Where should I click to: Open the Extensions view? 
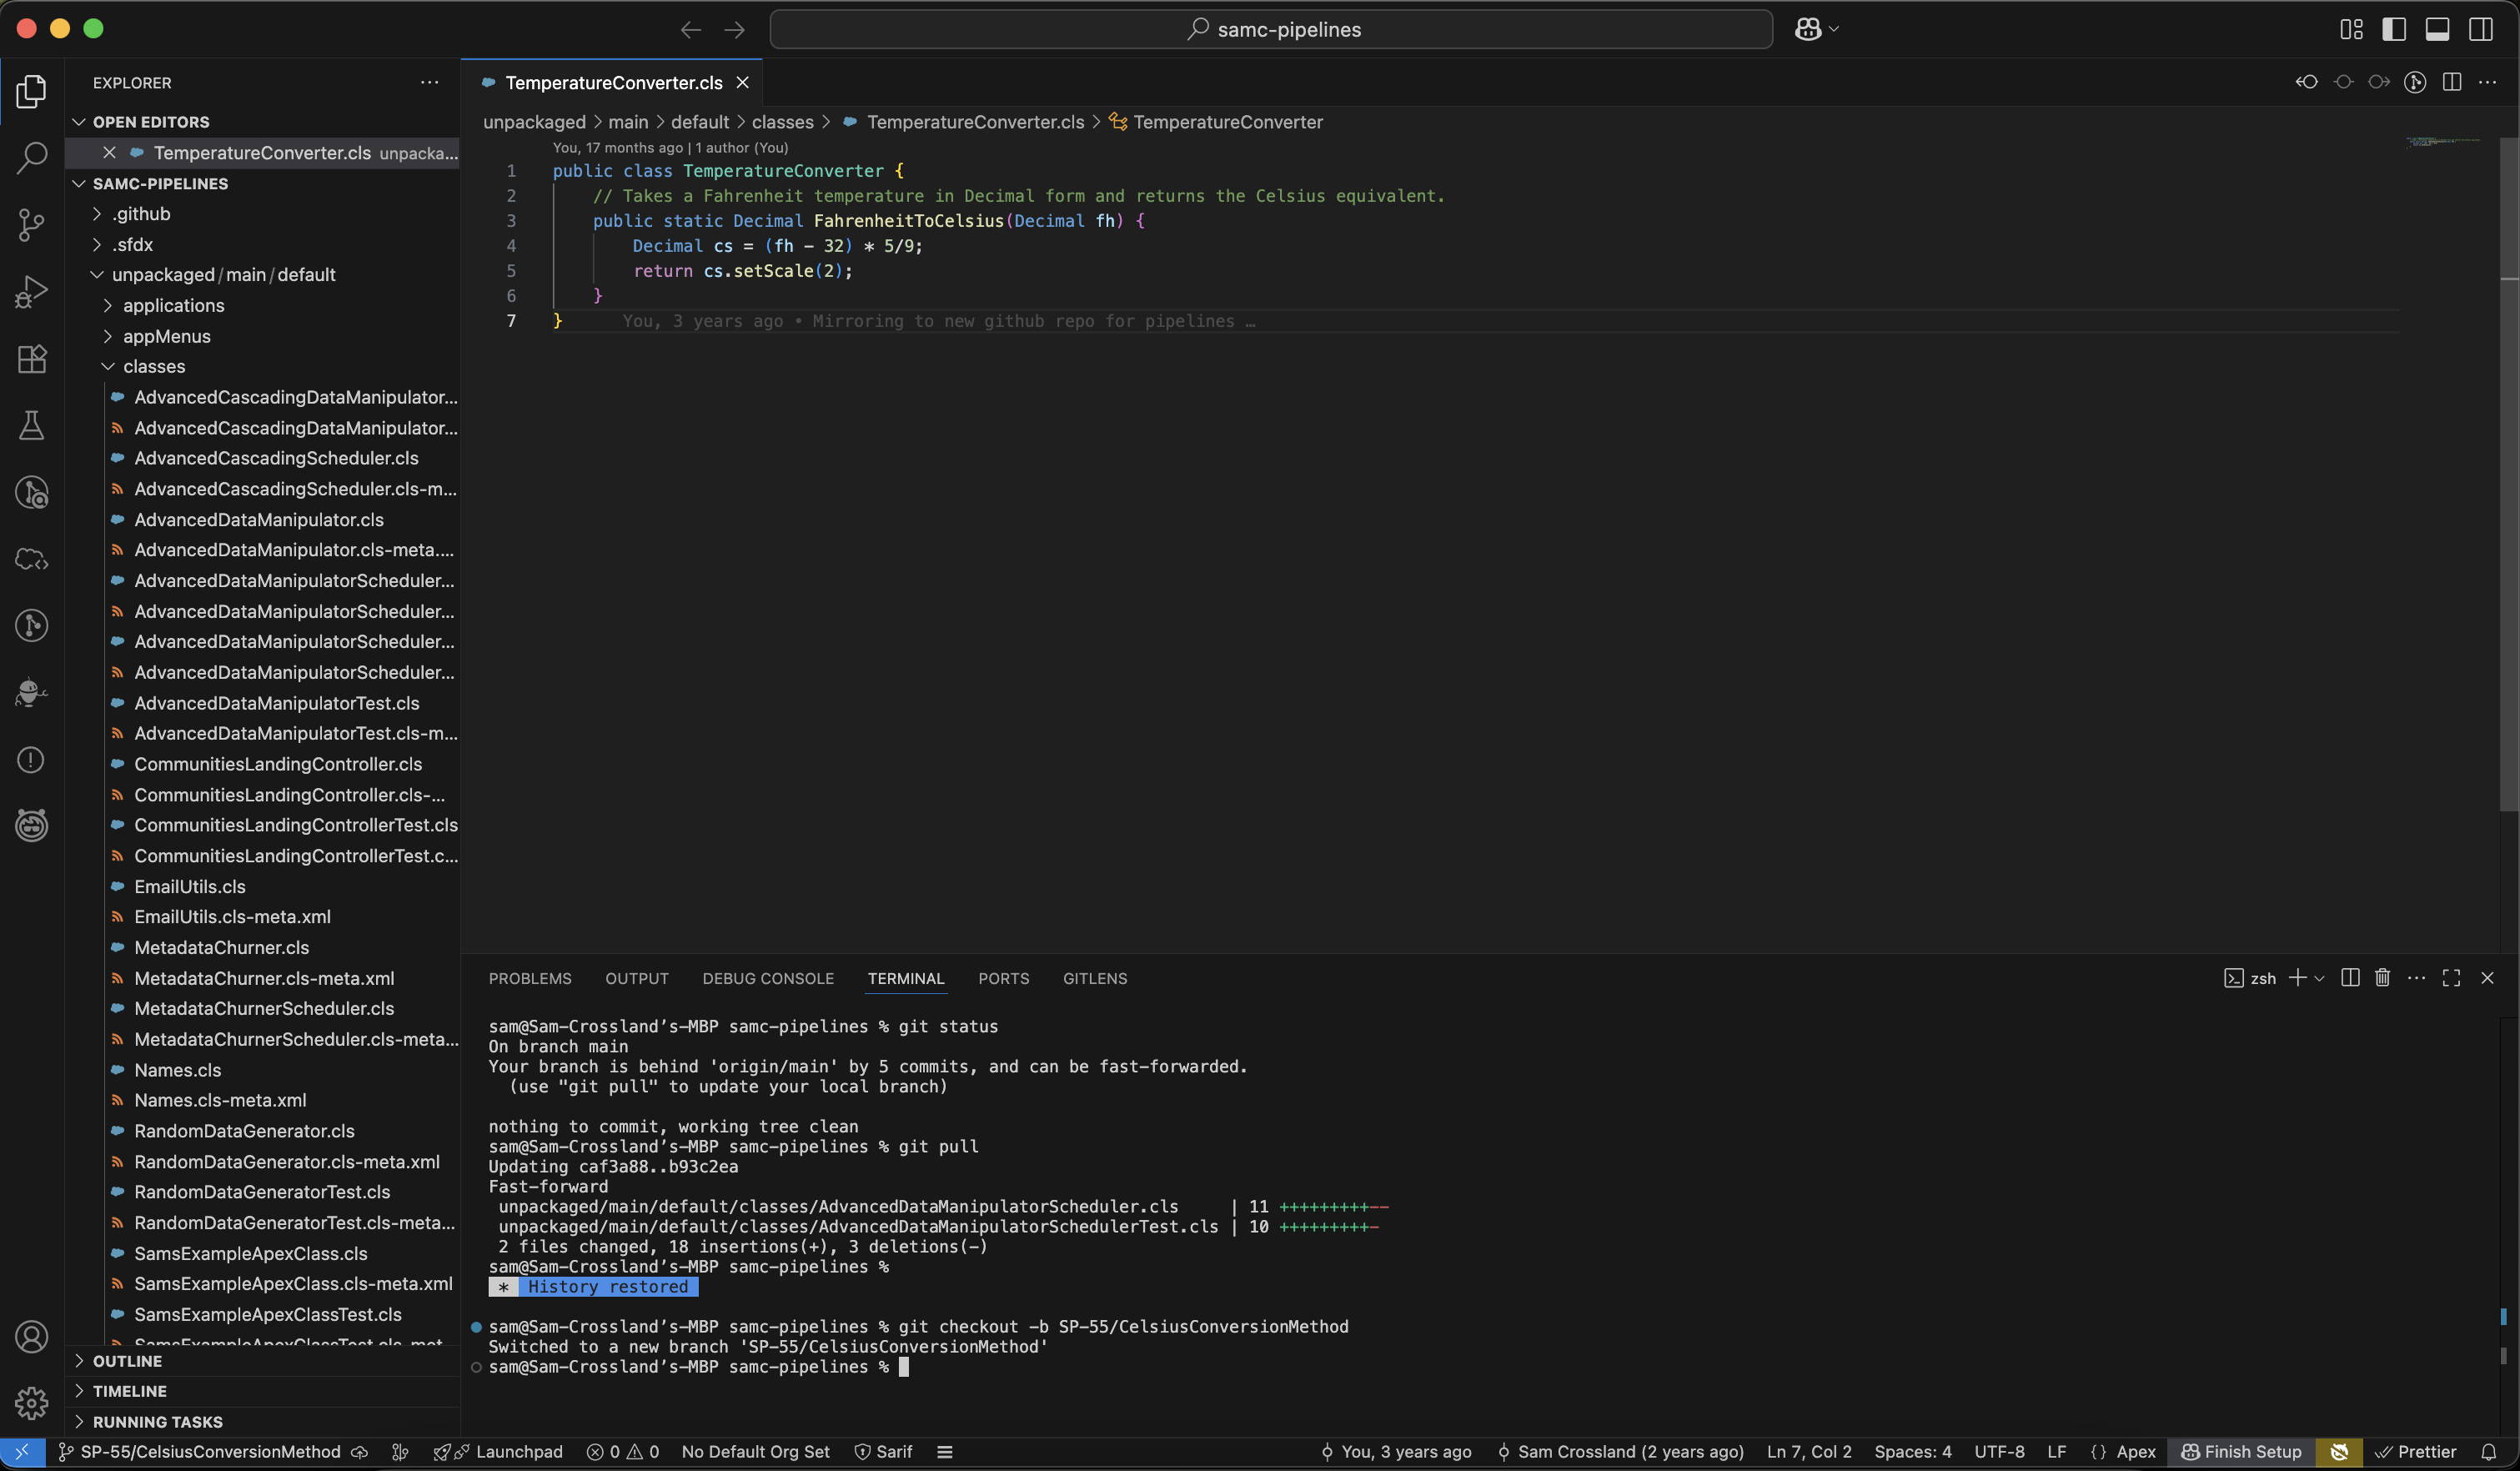pyautogui.click(x=31, y=359)
